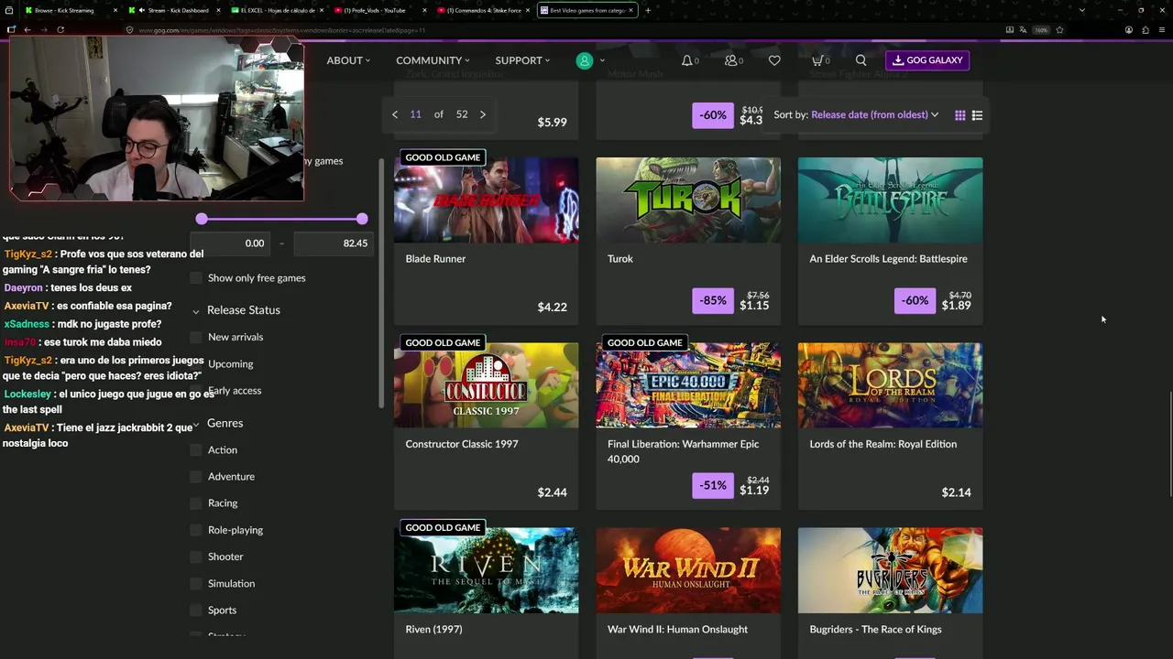The height and width of the screenshot is (659, 1173).
Task: Click the browser back arrow
Action: (x=27, y=29)
